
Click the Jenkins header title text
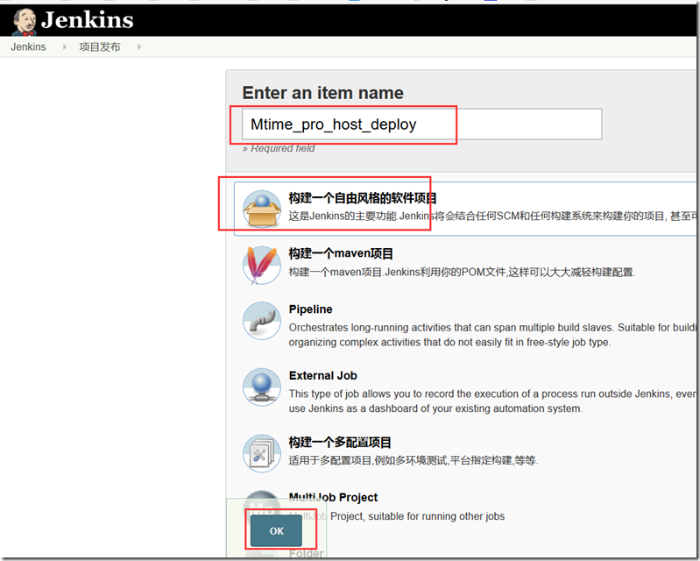(88, 20)
